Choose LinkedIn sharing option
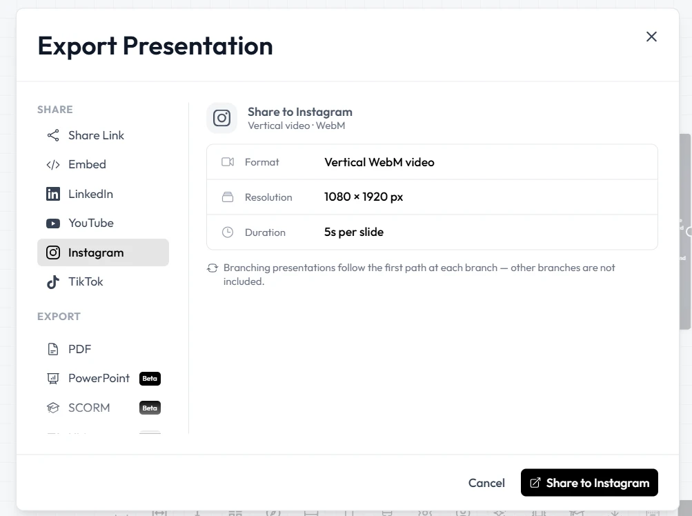 pos(103,194)
